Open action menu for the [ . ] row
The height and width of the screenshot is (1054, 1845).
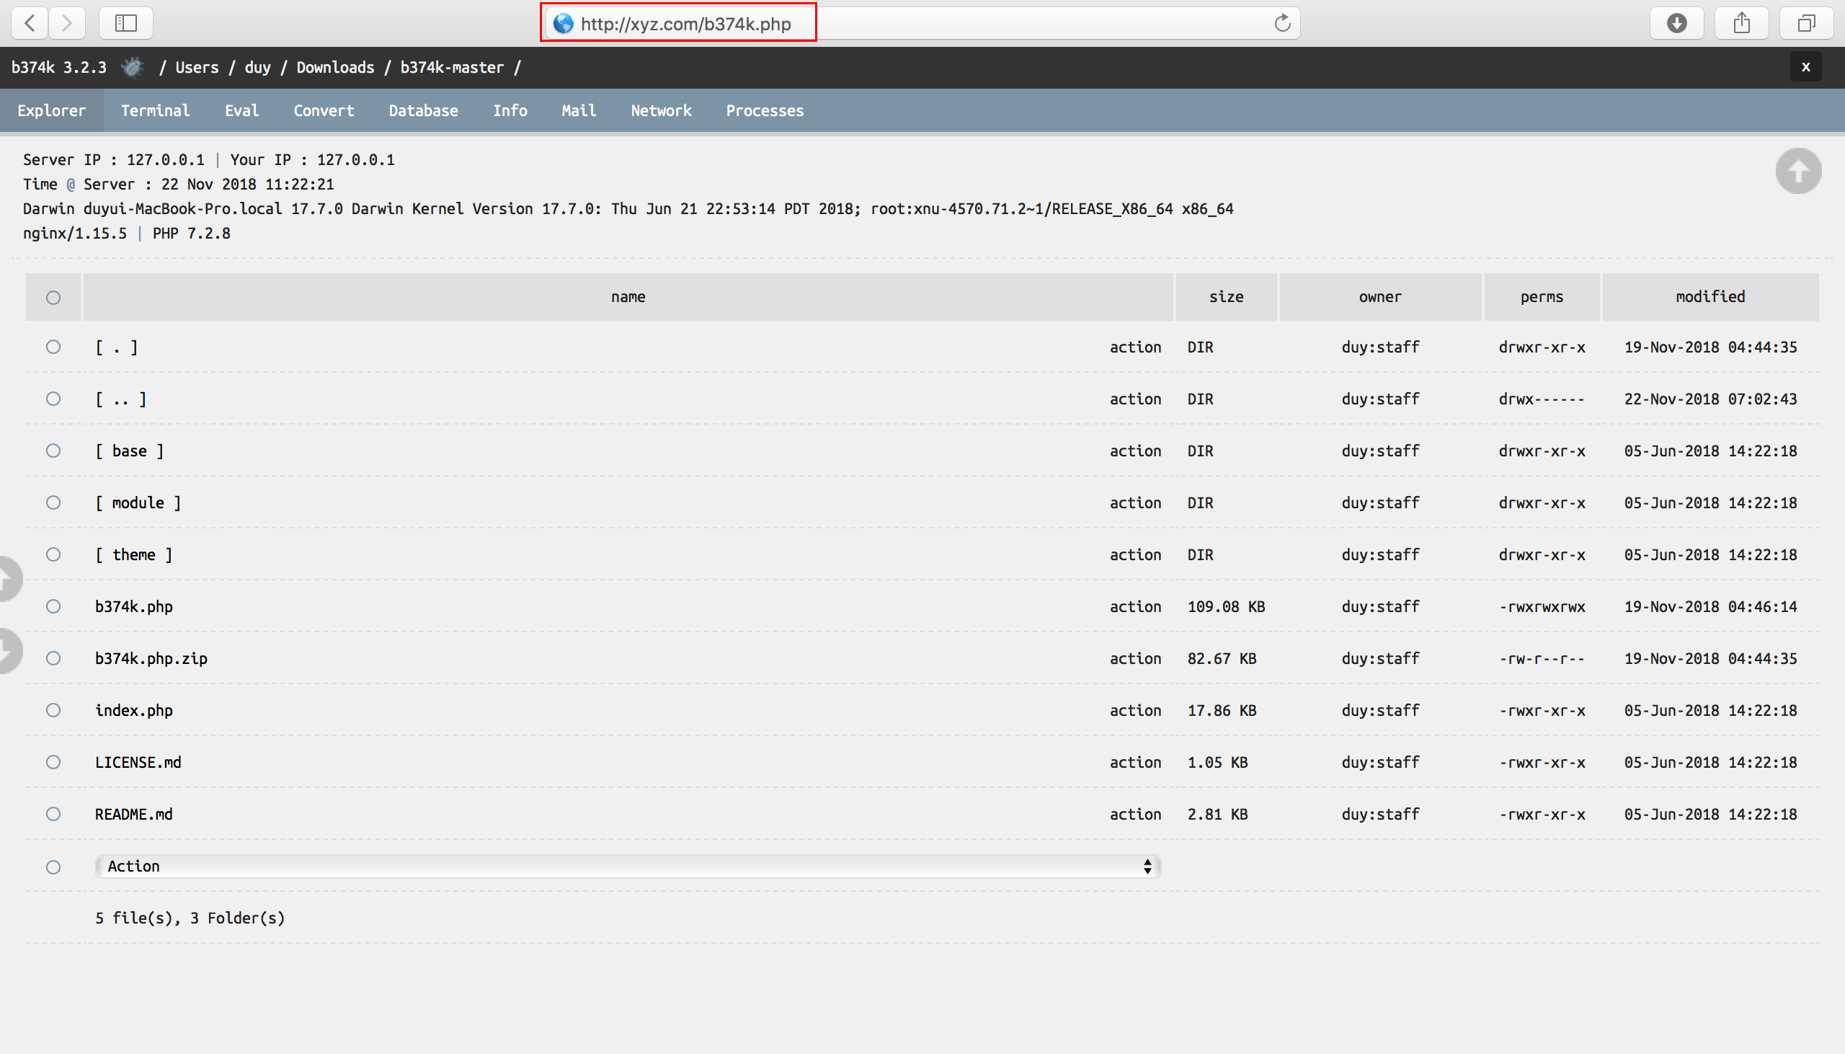[x=1135, y=347]
